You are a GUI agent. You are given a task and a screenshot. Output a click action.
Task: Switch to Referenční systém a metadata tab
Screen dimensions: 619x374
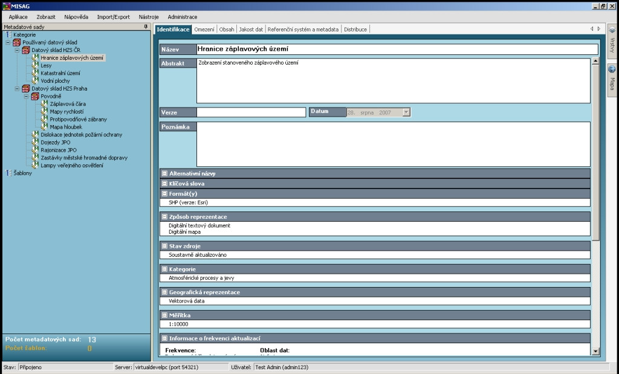click(x=303, y=29)
